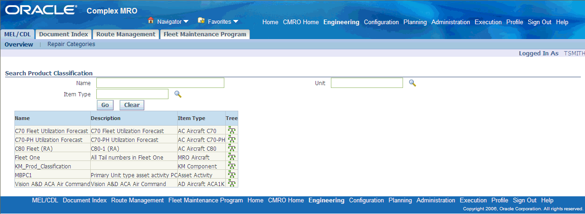Click the Go button
This screenshot has height=214, width=585.
pyautogui.click(x=105, y=105)
